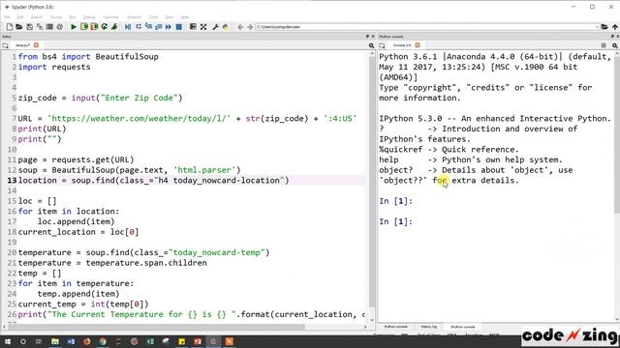
Task: Stop debugging with blue square
Action: (178, 27)
